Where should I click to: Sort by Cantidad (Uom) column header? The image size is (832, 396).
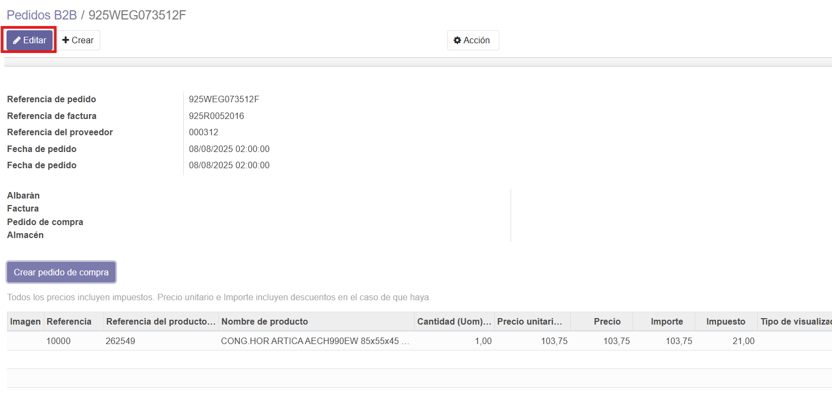click(x=454, y=321)
